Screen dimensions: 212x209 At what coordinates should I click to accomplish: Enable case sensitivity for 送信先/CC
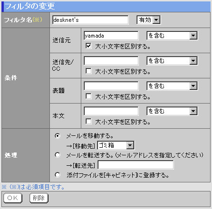click(88, 71)
